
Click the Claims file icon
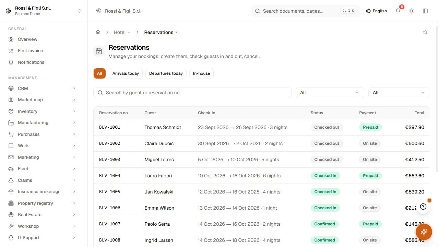pos(11,180)
